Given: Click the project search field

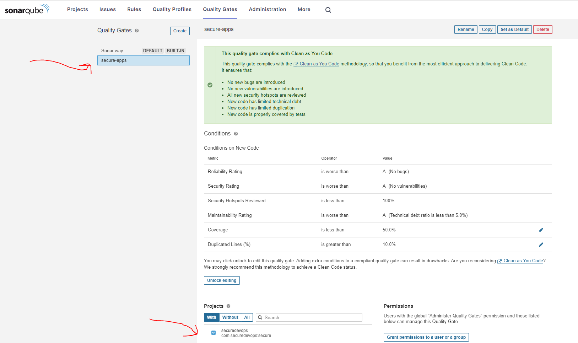Looking at the screenshot, I should (309, 317).
